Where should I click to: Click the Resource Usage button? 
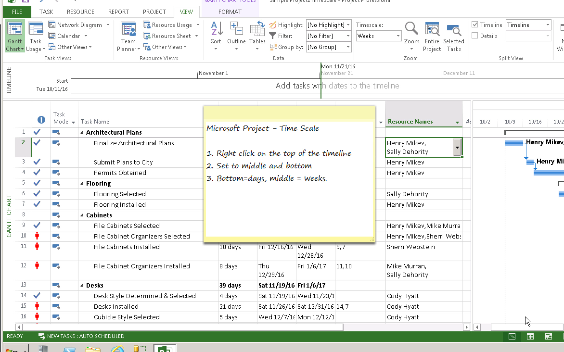tap(171, 25)
